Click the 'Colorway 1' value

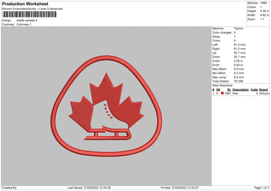tap(24, 24)
